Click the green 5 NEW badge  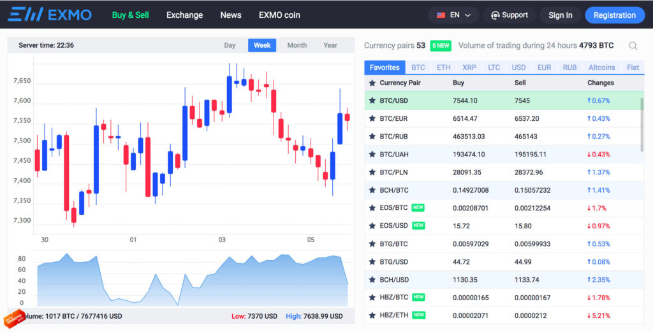(441, 46)
